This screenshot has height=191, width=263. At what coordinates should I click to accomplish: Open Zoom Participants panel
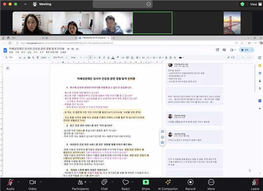(80, 185)
